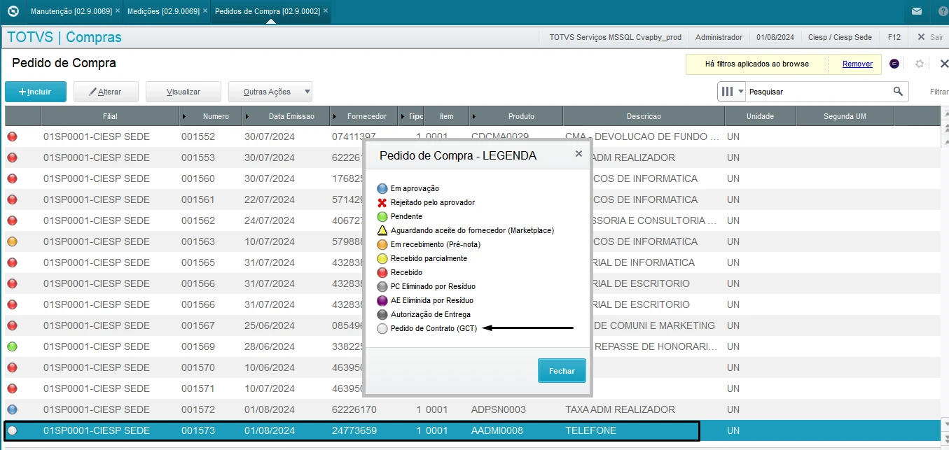Switch to the Manutenção tab

(69, 11)
